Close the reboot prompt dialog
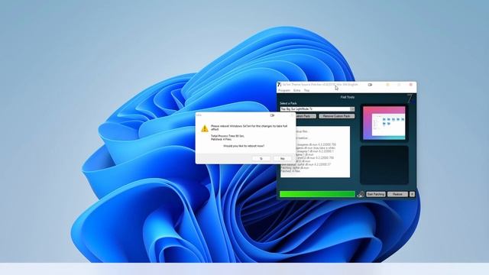This screenshot has width=489, height=275. (x=292, y=115)
